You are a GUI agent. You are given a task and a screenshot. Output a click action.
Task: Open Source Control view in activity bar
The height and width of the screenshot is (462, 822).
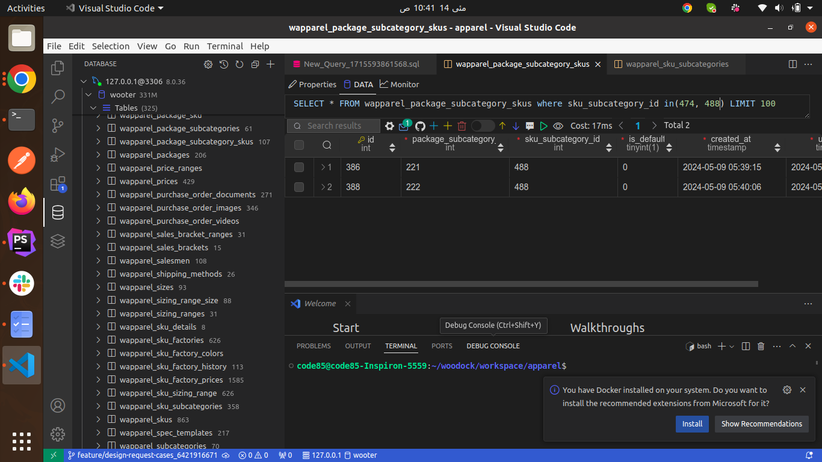click(x=58, y=125)
